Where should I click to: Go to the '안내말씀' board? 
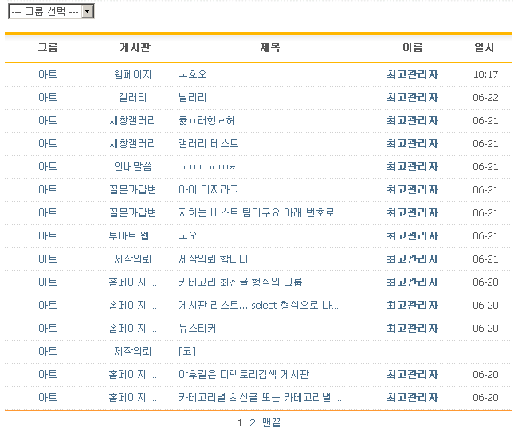132,166
